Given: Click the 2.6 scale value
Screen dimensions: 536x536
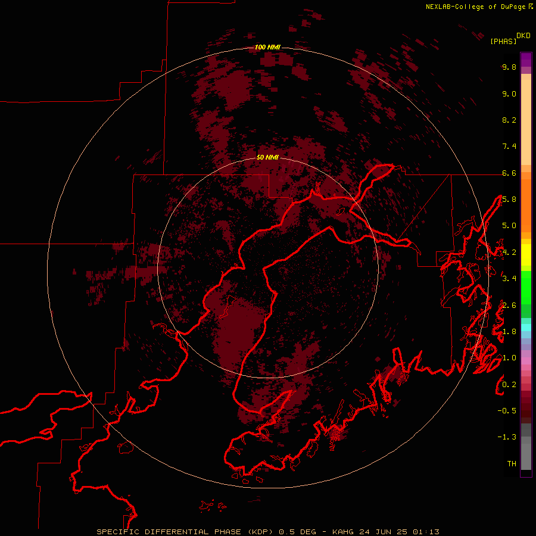Looking at the screenshot, I should coord(509,306).
